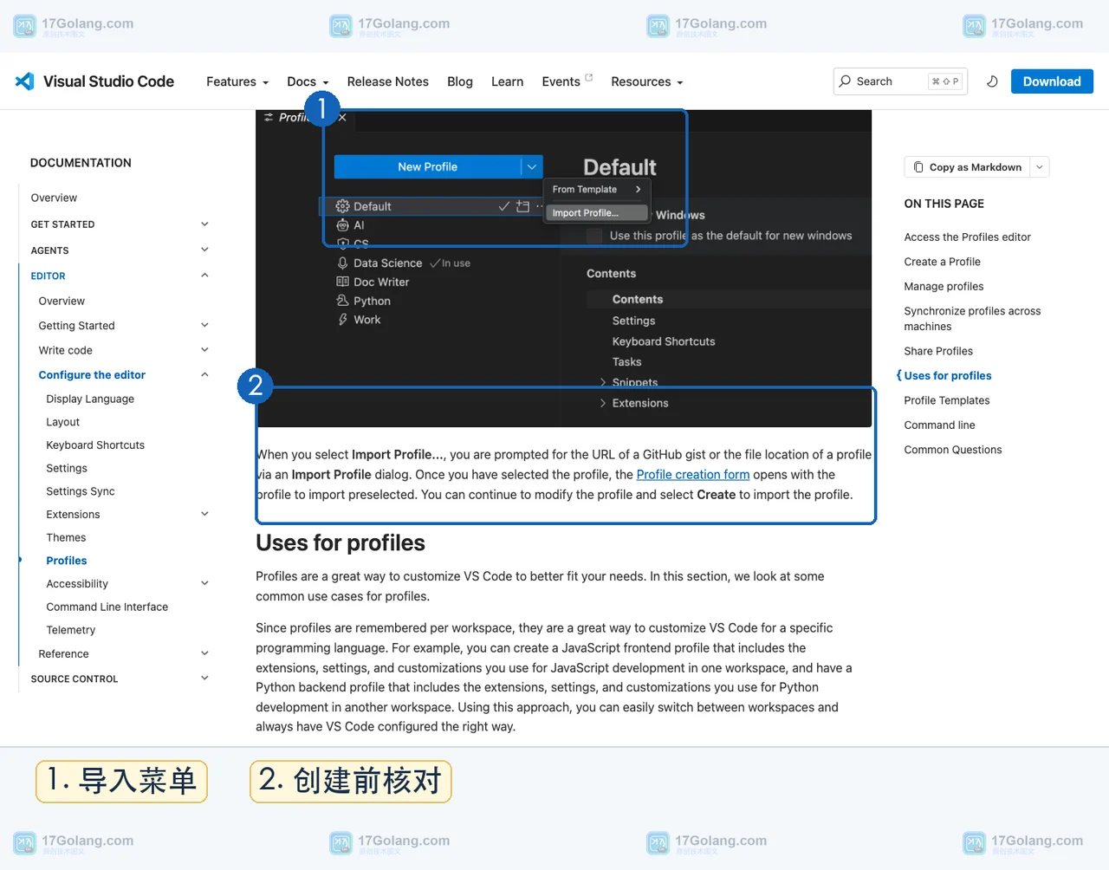Go to the Blog page

460,81
